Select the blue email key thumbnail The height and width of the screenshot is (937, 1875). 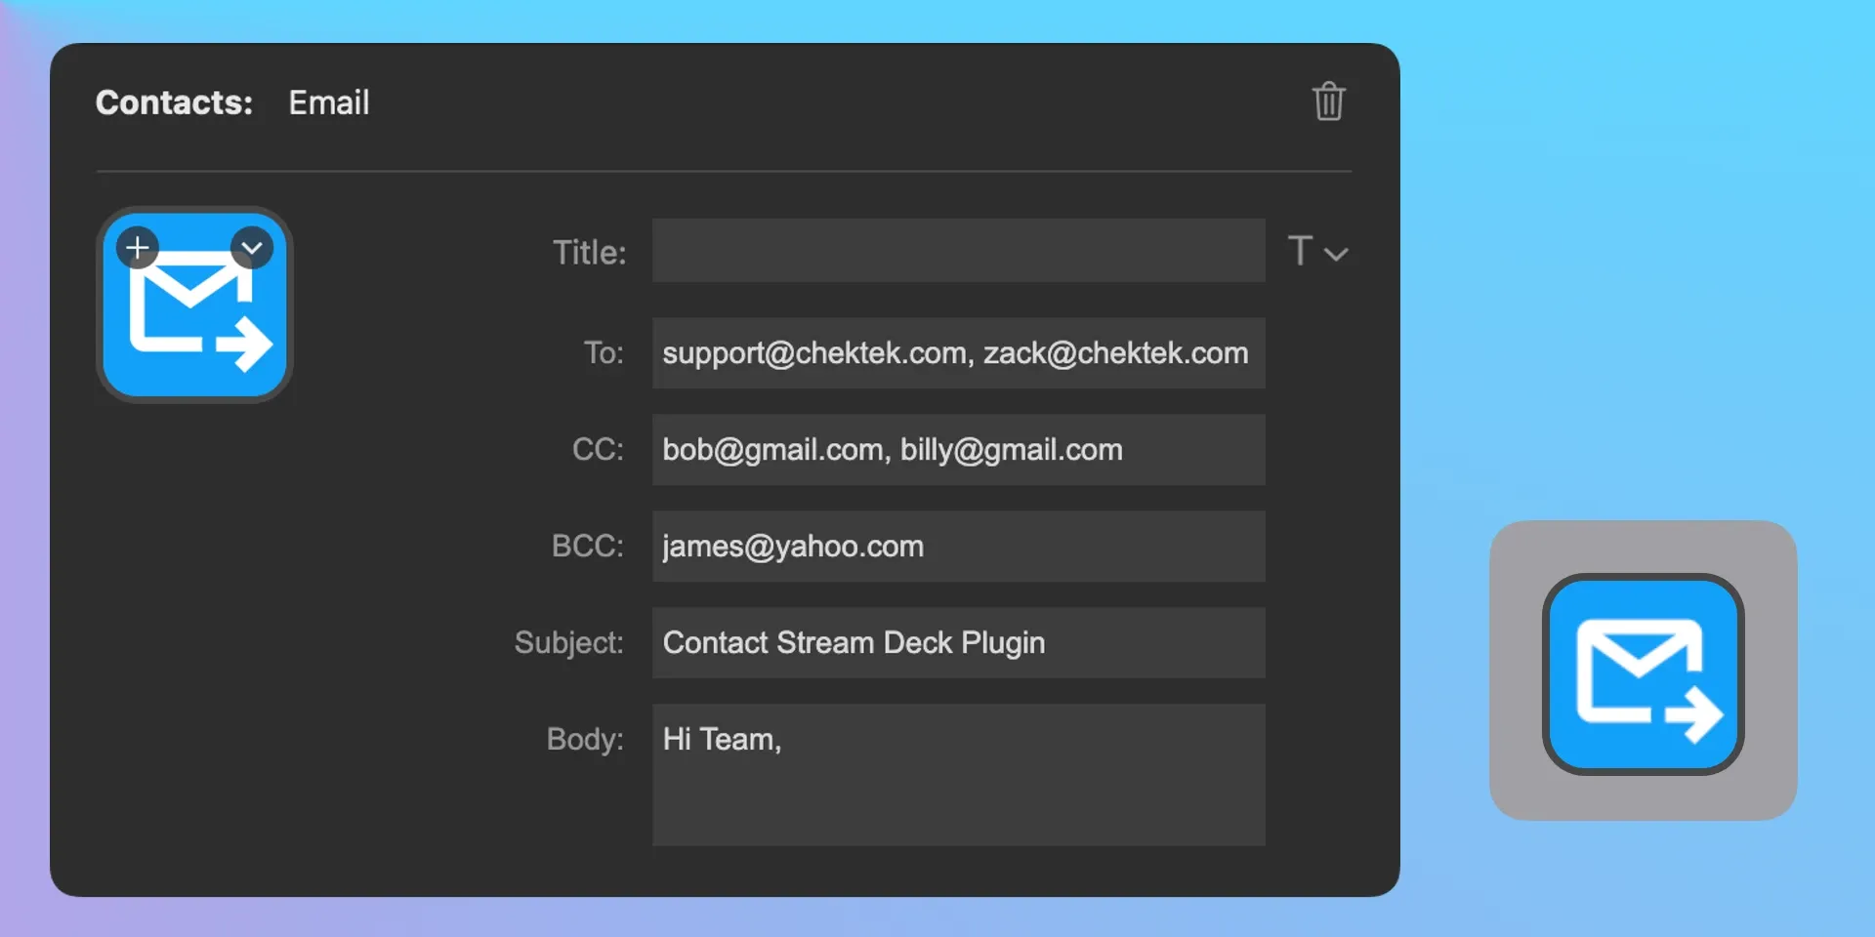click(x=194, y=305)
